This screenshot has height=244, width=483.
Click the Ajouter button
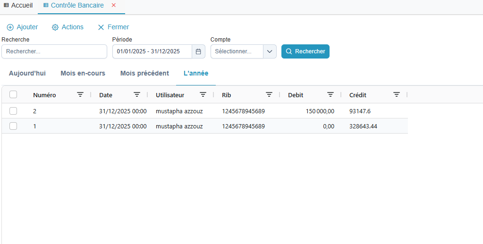[x=22, y=27]
